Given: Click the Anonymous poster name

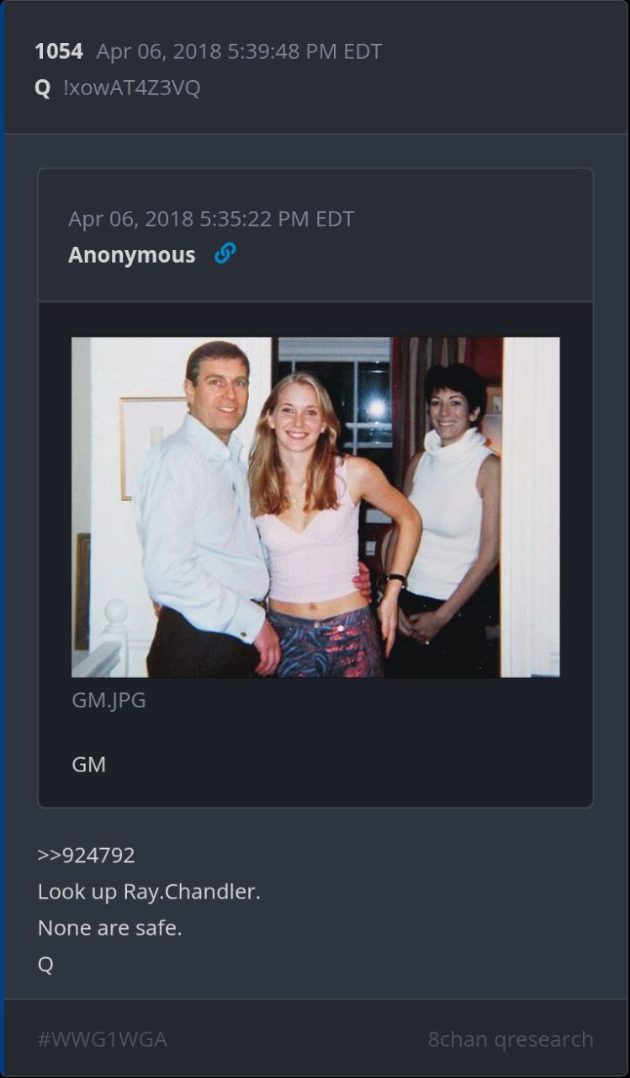Looking at the screenshot, I should pos(131,254).
